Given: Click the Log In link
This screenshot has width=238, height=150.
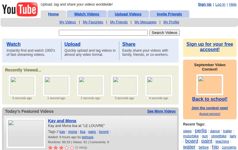Looking at the screenshot, I should (220, 4).
